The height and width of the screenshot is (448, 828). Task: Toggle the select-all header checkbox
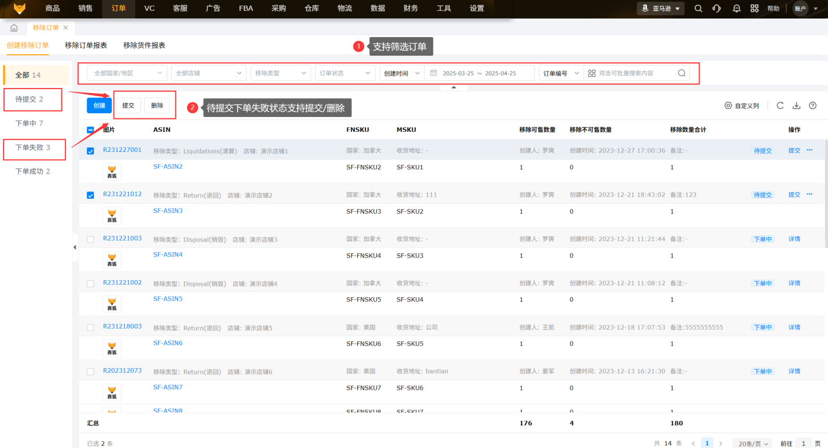tap(90, 130)
